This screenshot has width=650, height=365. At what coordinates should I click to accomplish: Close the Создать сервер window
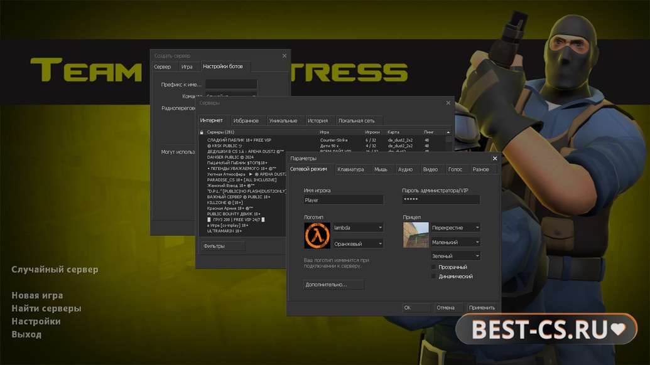coord(284,56)
